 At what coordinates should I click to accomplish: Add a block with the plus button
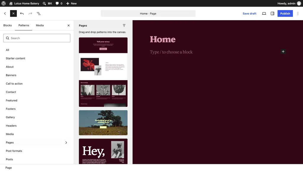click(x=283, y=51)
